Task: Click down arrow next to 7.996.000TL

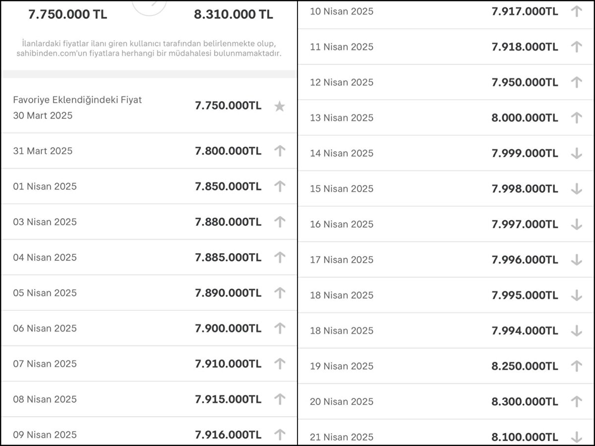Action: click(576, 260)
